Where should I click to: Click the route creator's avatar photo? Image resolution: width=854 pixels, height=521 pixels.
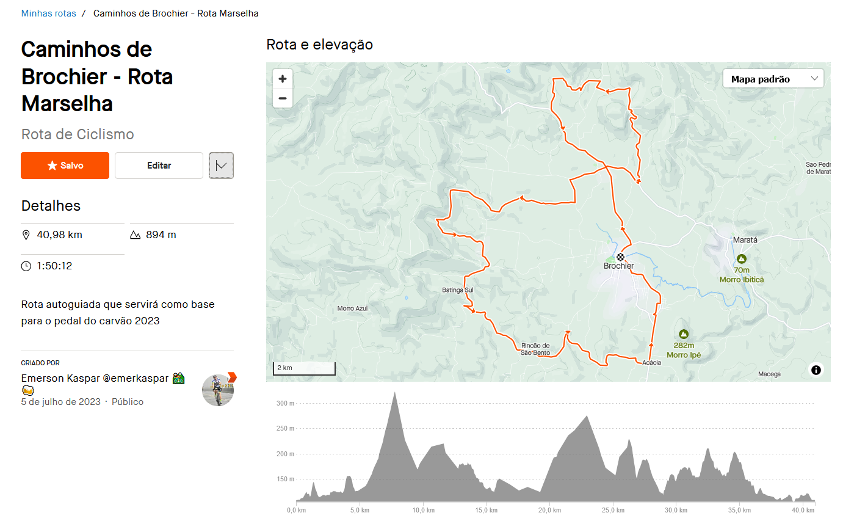click(218, 390)
